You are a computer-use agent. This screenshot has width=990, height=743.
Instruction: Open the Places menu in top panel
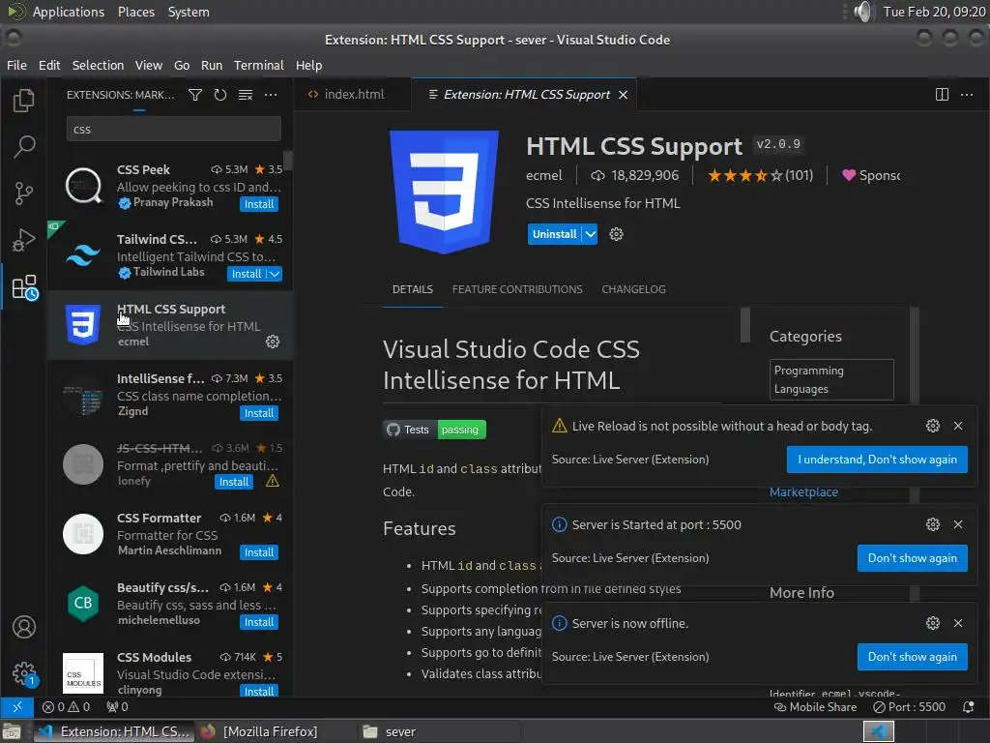(x=135, y=12)
